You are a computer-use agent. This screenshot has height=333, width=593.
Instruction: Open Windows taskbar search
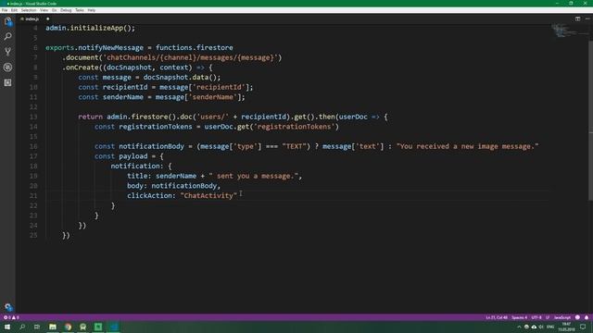[22, 327]
